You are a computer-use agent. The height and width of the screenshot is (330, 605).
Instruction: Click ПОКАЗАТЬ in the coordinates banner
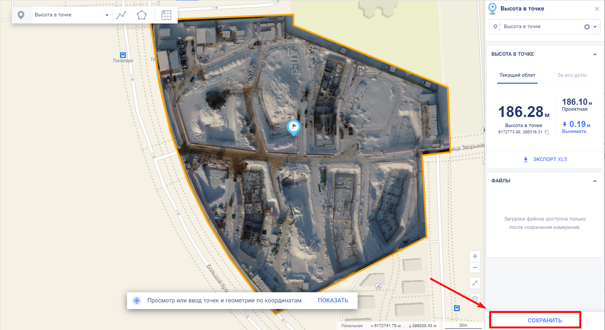coord(333,301)
